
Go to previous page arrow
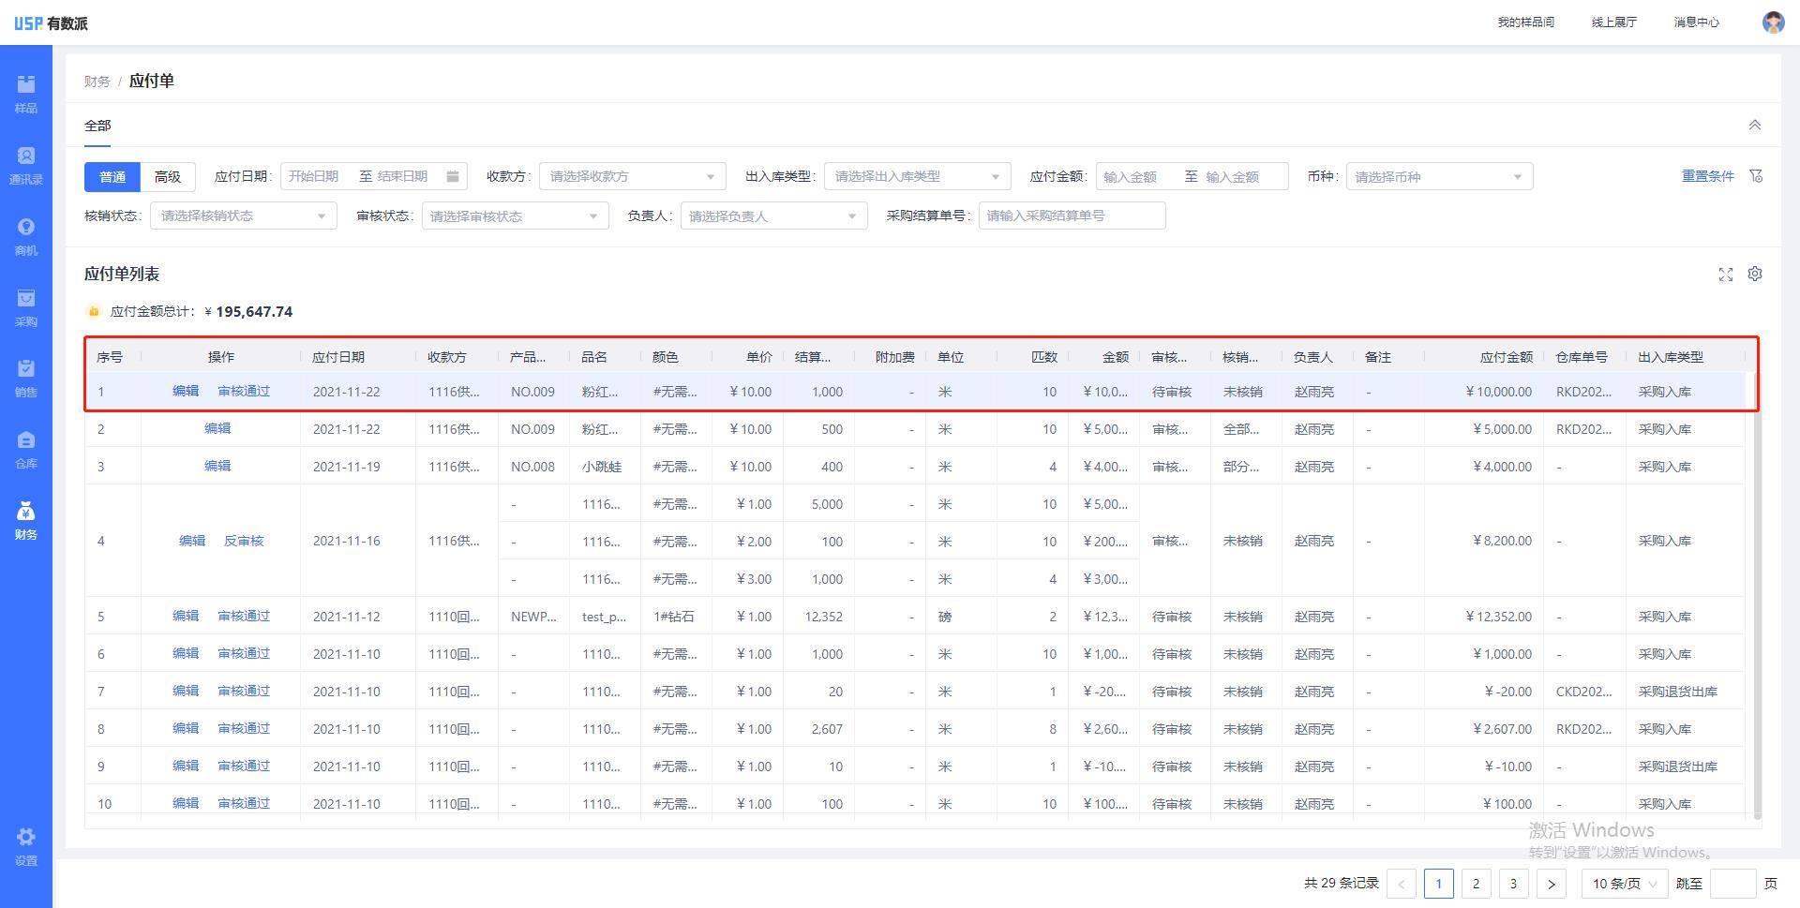pyautogui.click(x=1402, y=884)
